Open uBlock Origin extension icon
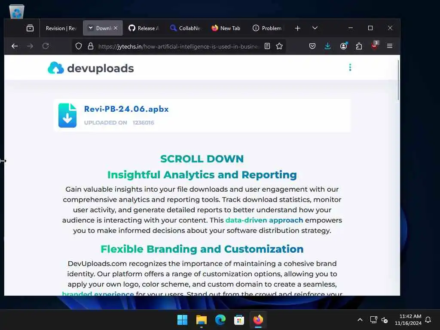This screenshot has height=330, width=440. coord(375,45)
